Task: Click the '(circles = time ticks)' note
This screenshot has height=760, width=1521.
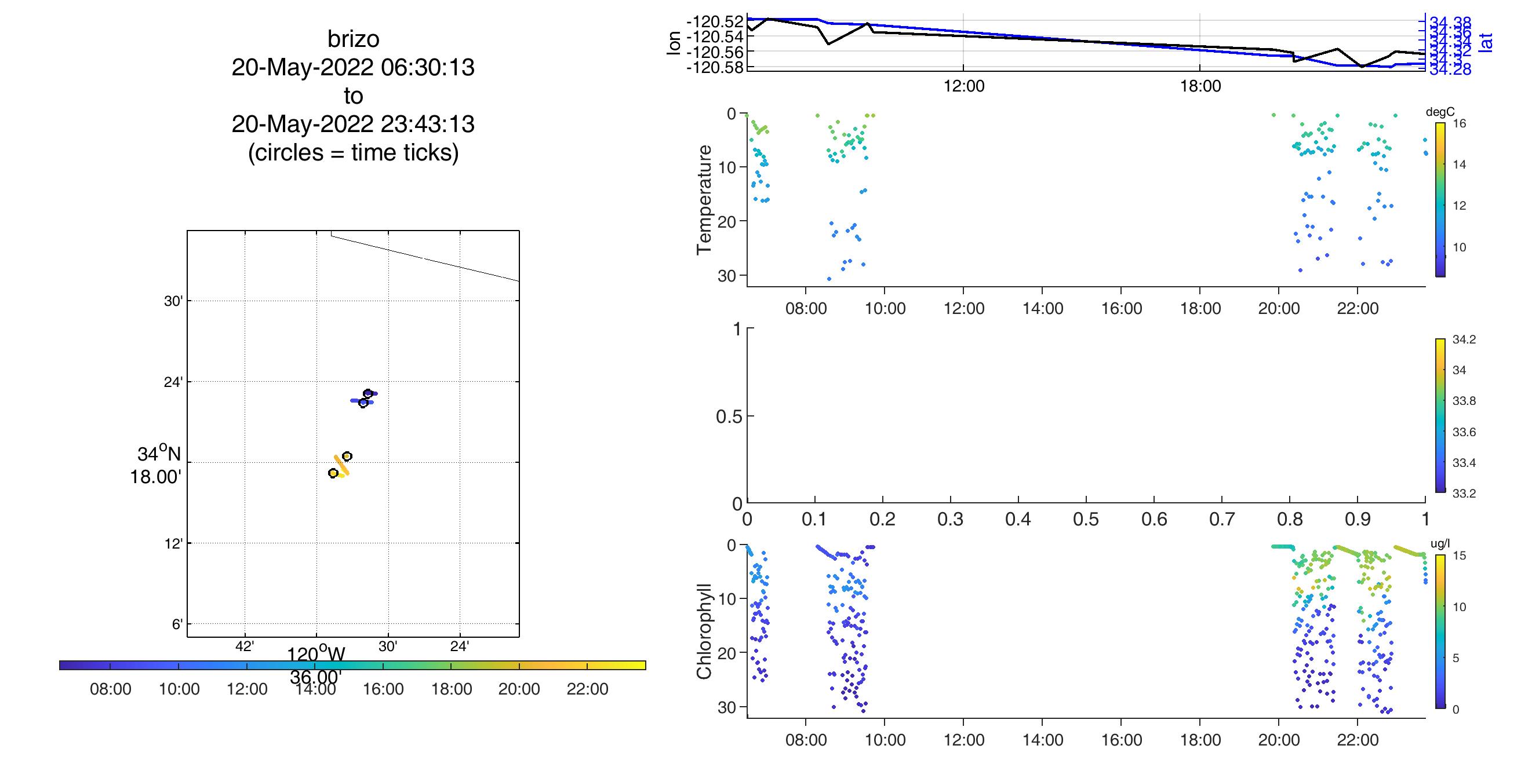Action: [x=353, y=153]
